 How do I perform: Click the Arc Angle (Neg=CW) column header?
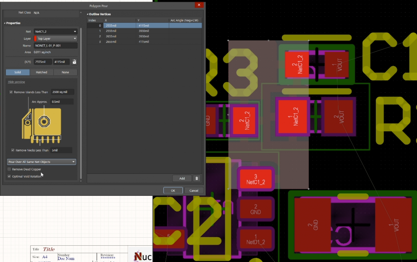185,20
